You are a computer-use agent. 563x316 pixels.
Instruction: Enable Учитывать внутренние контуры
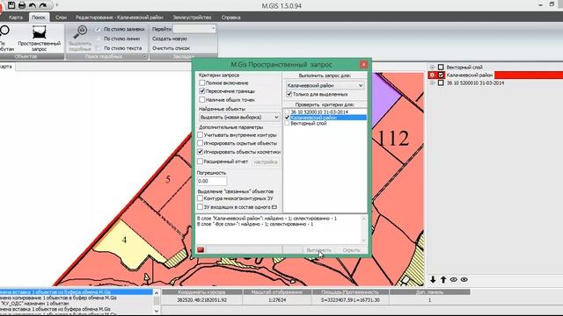coord(201,135)
